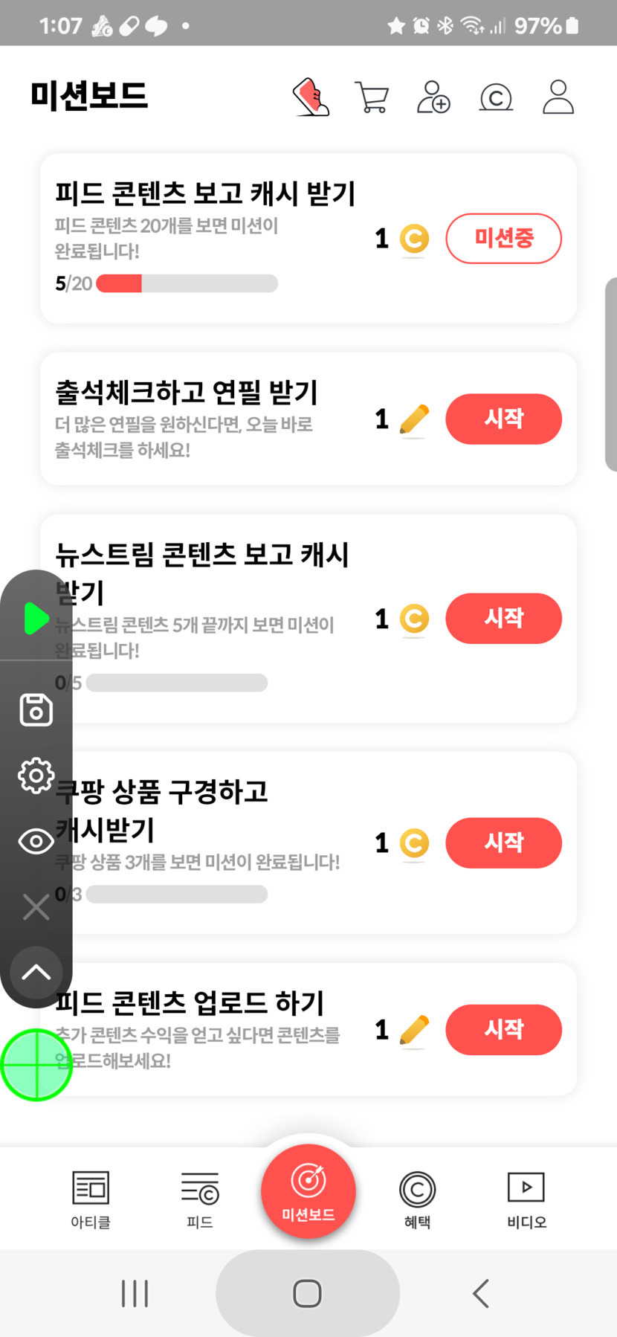Open the cash coin icon in header
This screenshot has width=617, height=1337.
496,97
